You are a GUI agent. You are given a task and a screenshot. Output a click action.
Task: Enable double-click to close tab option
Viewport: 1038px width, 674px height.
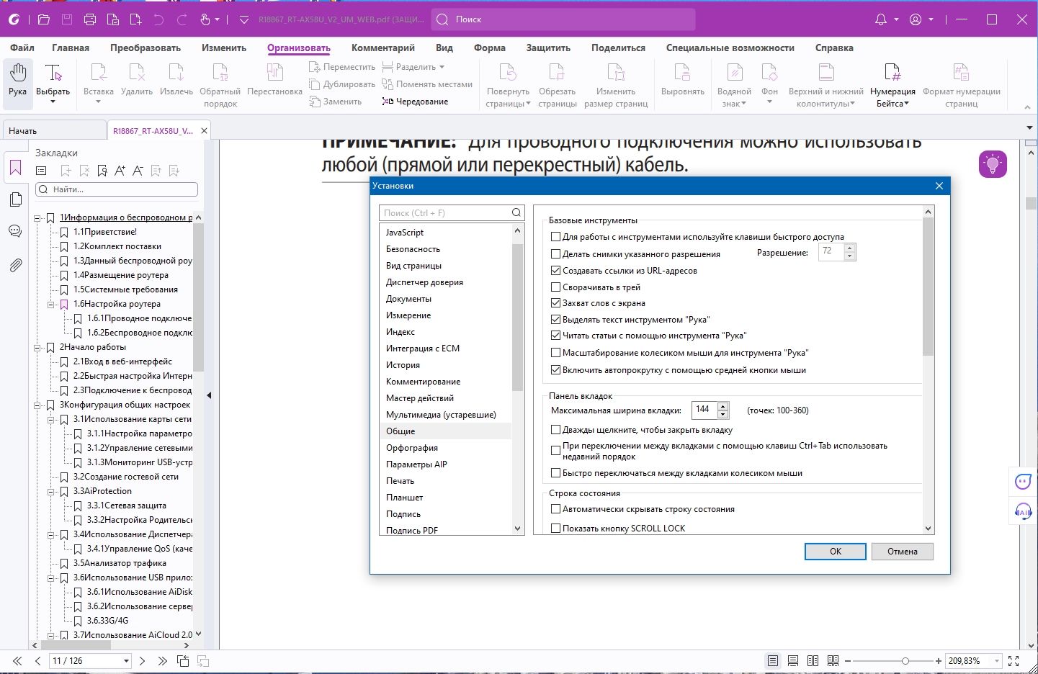point(555,429)
